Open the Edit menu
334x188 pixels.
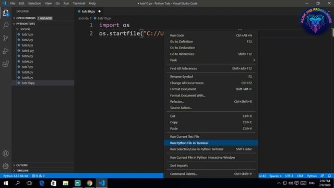tap(21, 3)
